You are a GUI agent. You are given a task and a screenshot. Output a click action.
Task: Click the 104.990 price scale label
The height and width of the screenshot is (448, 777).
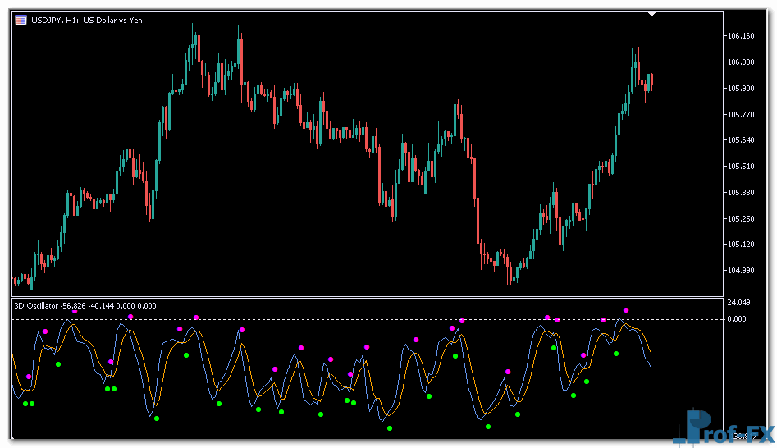(741, 271)
